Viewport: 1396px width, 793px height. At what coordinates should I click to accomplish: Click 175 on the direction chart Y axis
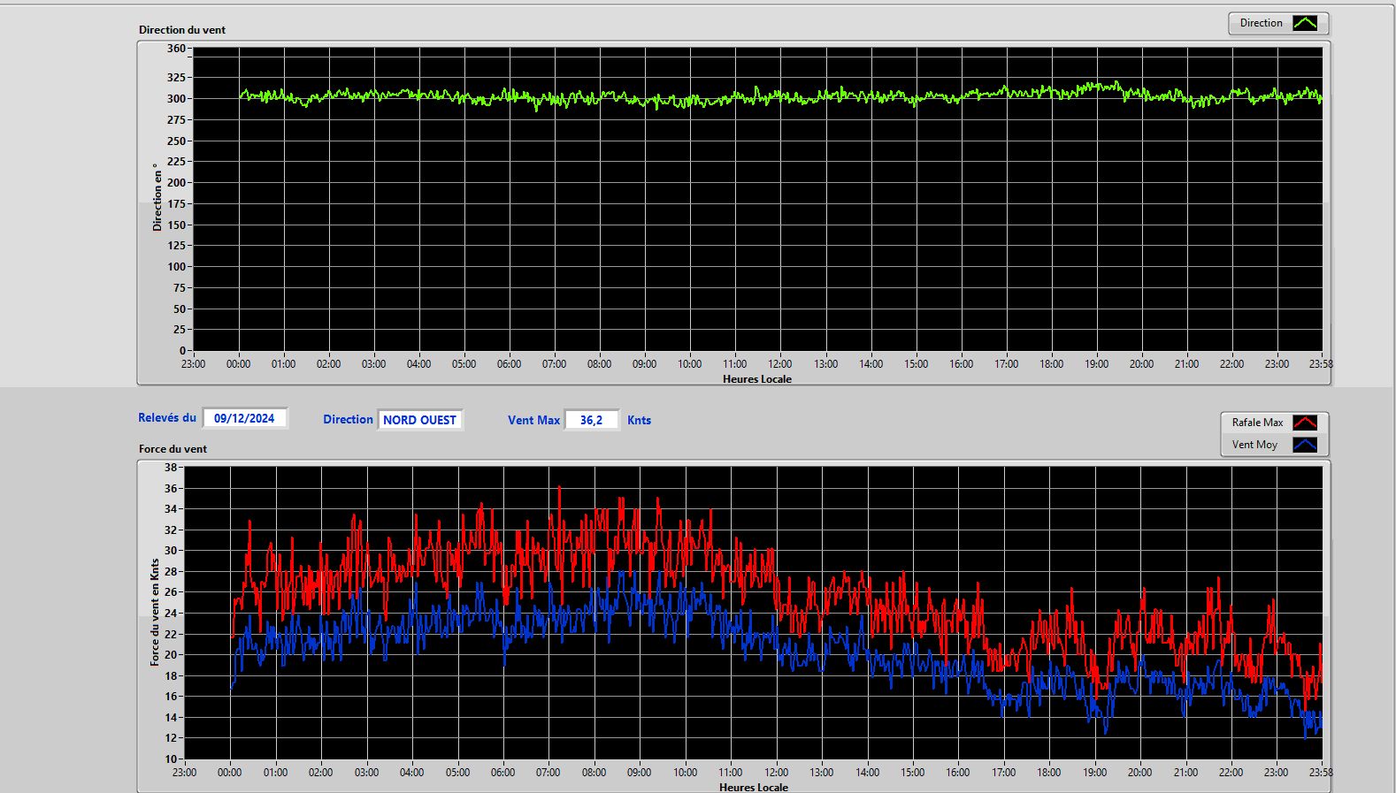pos(176,204)
